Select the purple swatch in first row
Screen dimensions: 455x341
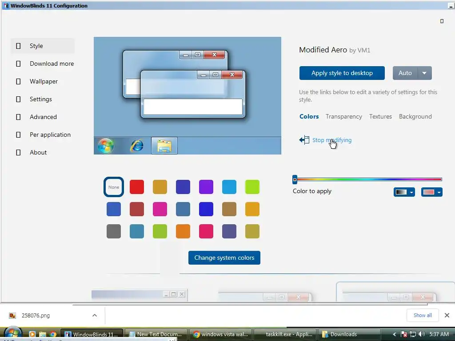[x=206, y=187]
